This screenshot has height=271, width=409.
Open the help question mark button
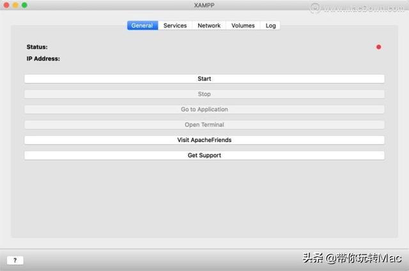15,260
